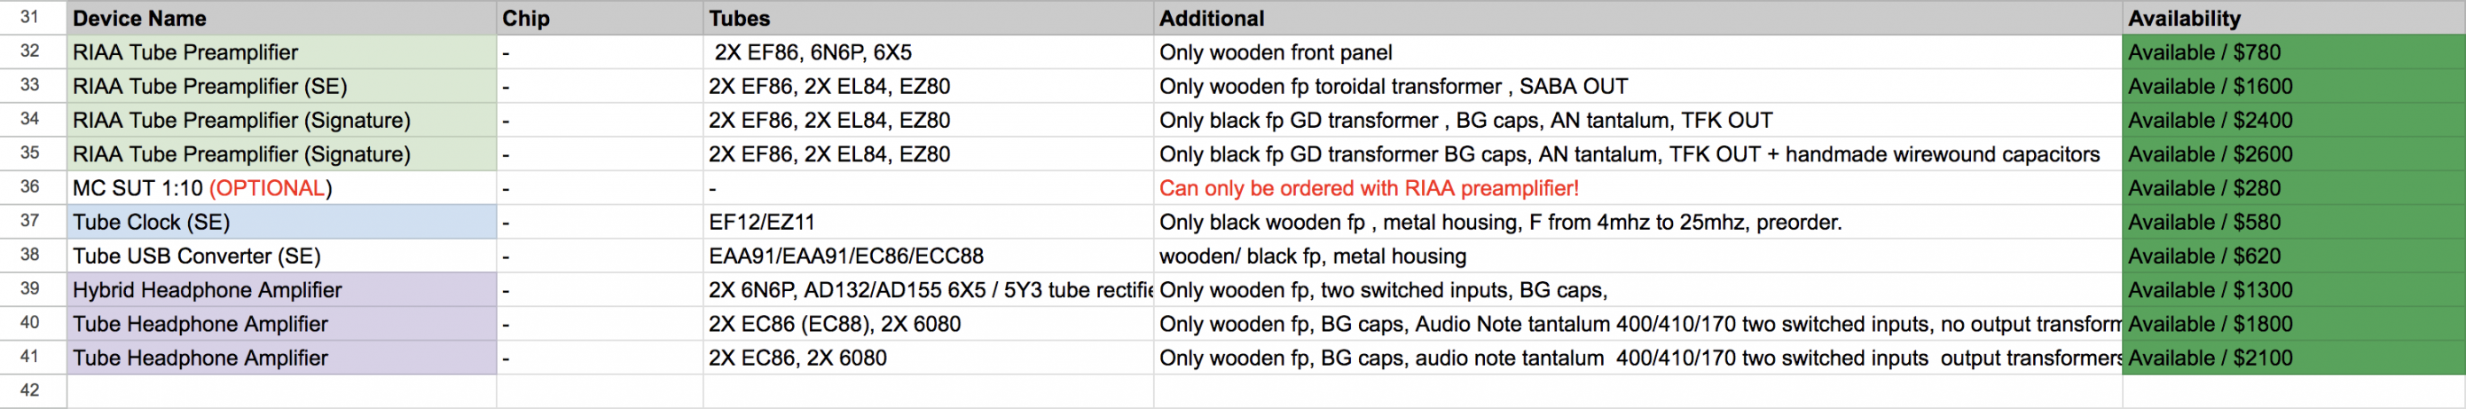The width and height of the screenshot is (2466, 409).
Task: Select the "Chip" column header cell
Action: (600, 19)
